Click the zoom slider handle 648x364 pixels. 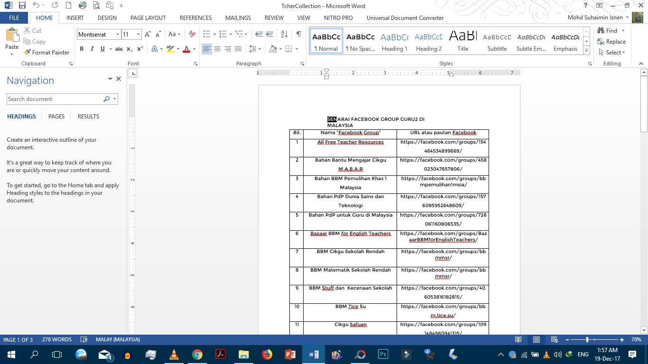[587, 340]
